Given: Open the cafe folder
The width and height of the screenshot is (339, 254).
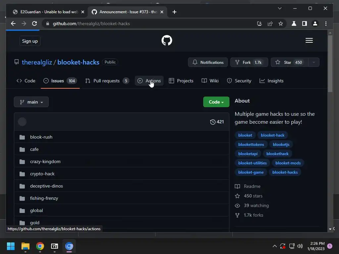Looking at the screenshot, I should [x=34, y=149].
